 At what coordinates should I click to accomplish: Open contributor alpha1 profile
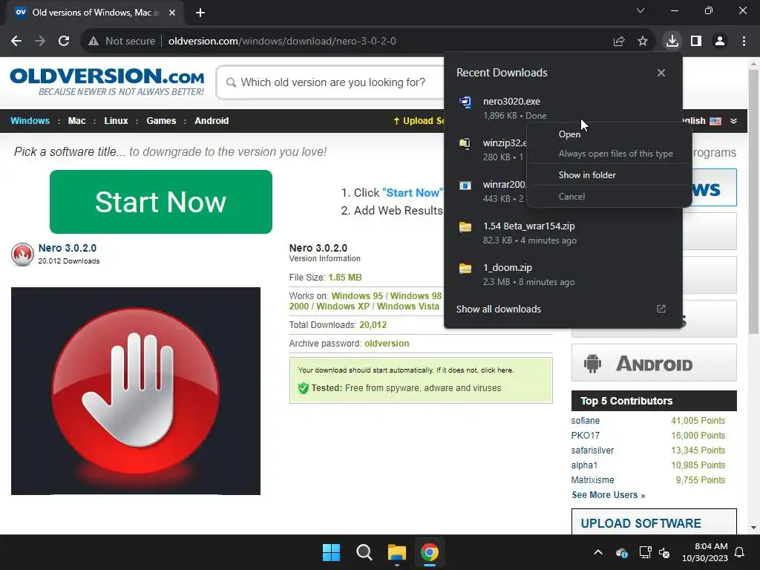(x=584, y=465)
